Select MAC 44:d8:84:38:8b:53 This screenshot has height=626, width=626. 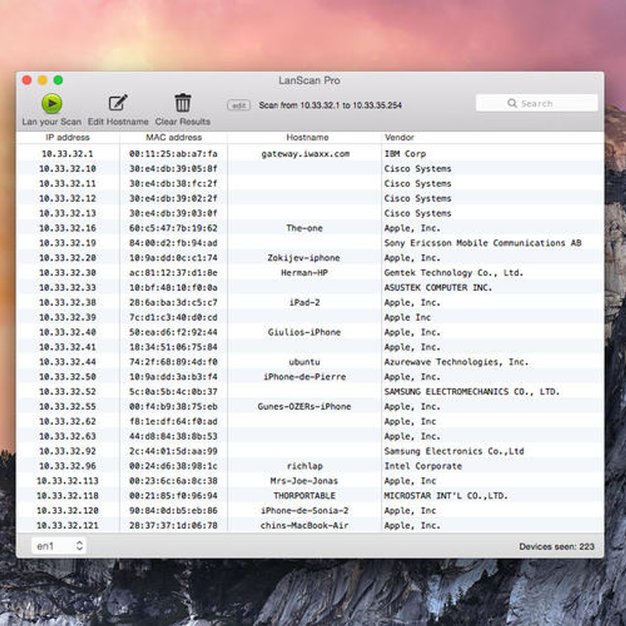click(173, 437)
